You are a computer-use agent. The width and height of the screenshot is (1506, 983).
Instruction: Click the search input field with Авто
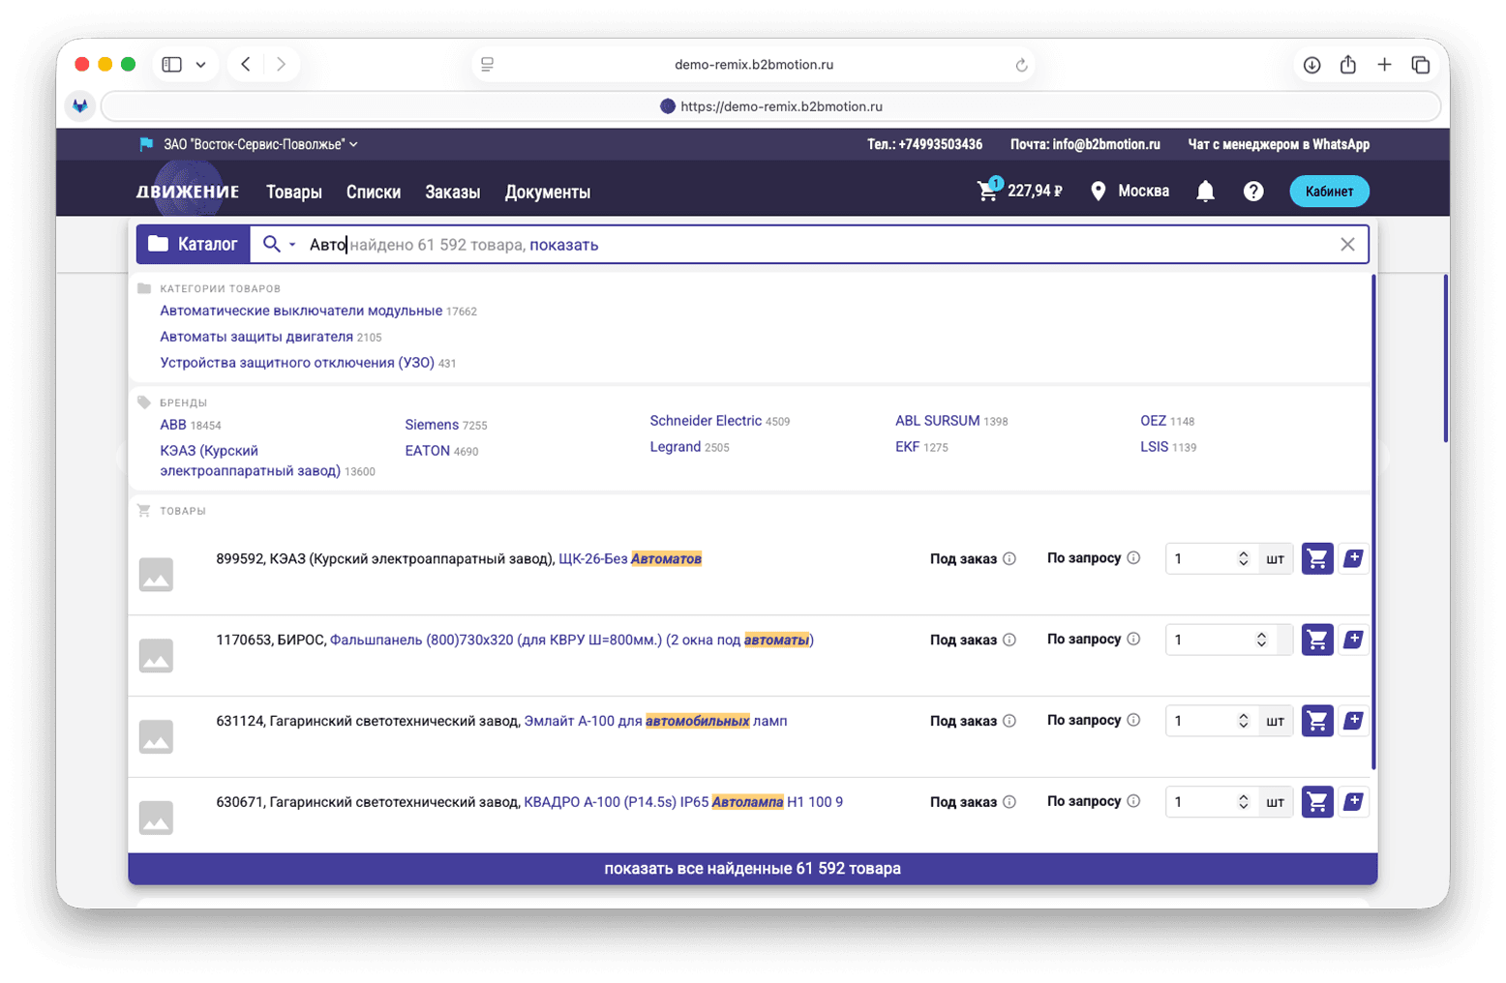[x=808, y=245]
